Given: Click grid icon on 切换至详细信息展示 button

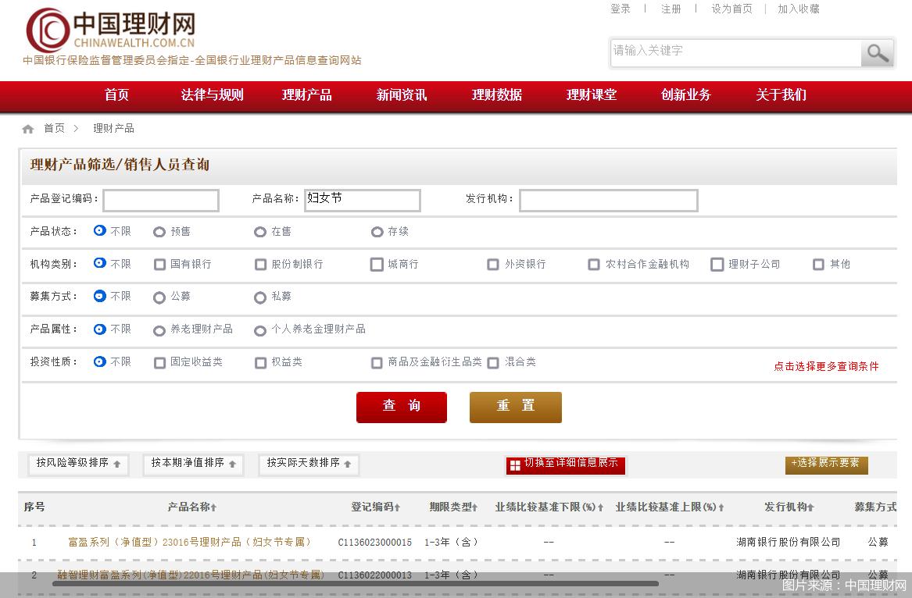Looking at the screenshot, I should pyautogui.click(x=515, y=465).
